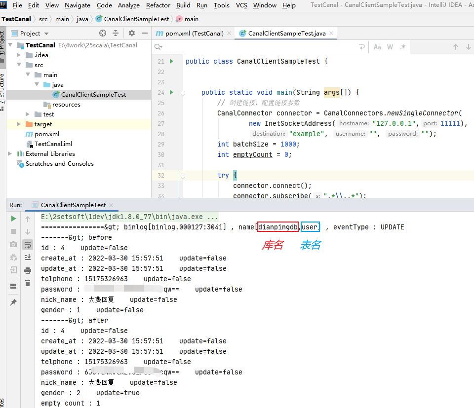Screen dimensions: 474x408
Task: Fold the try block at line 32
Action: point(183,176)
